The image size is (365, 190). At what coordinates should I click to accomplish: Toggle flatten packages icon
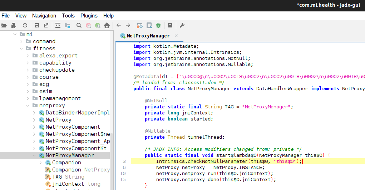(x=67, y=26)
